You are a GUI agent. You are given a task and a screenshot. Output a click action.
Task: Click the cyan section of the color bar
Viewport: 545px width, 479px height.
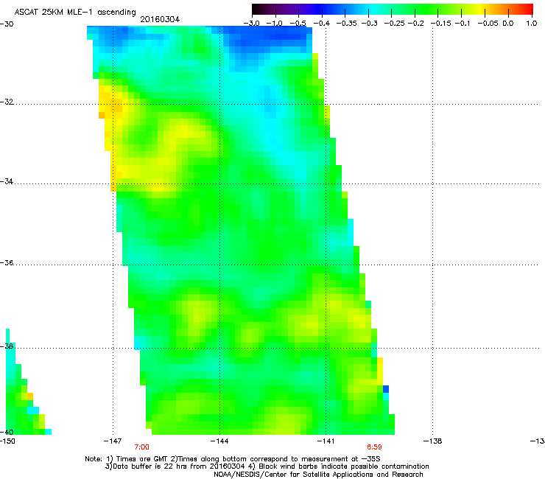point(373,9)
